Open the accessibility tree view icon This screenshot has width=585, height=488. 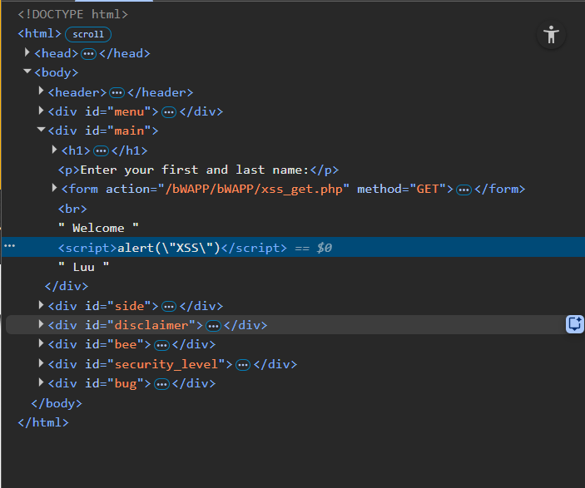[550, 35]
